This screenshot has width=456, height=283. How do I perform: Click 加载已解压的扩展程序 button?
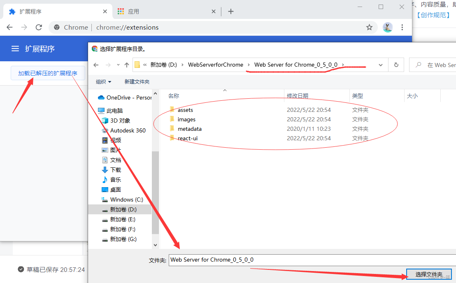pos(48,73)
